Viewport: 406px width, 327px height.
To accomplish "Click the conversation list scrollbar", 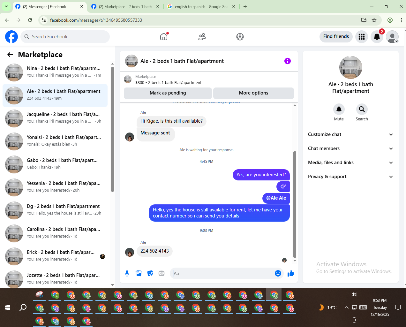I will pos(112,129).
